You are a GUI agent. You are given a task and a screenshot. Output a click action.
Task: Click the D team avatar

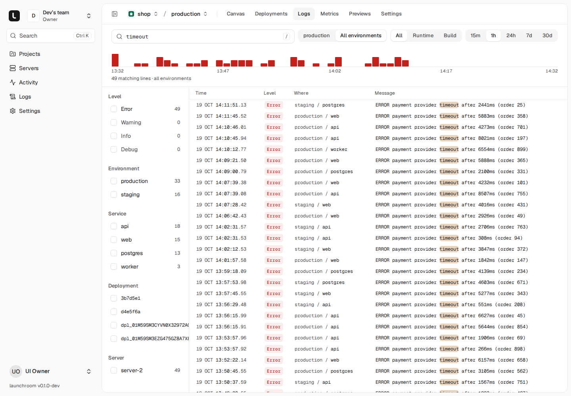[x=33, y=16]
